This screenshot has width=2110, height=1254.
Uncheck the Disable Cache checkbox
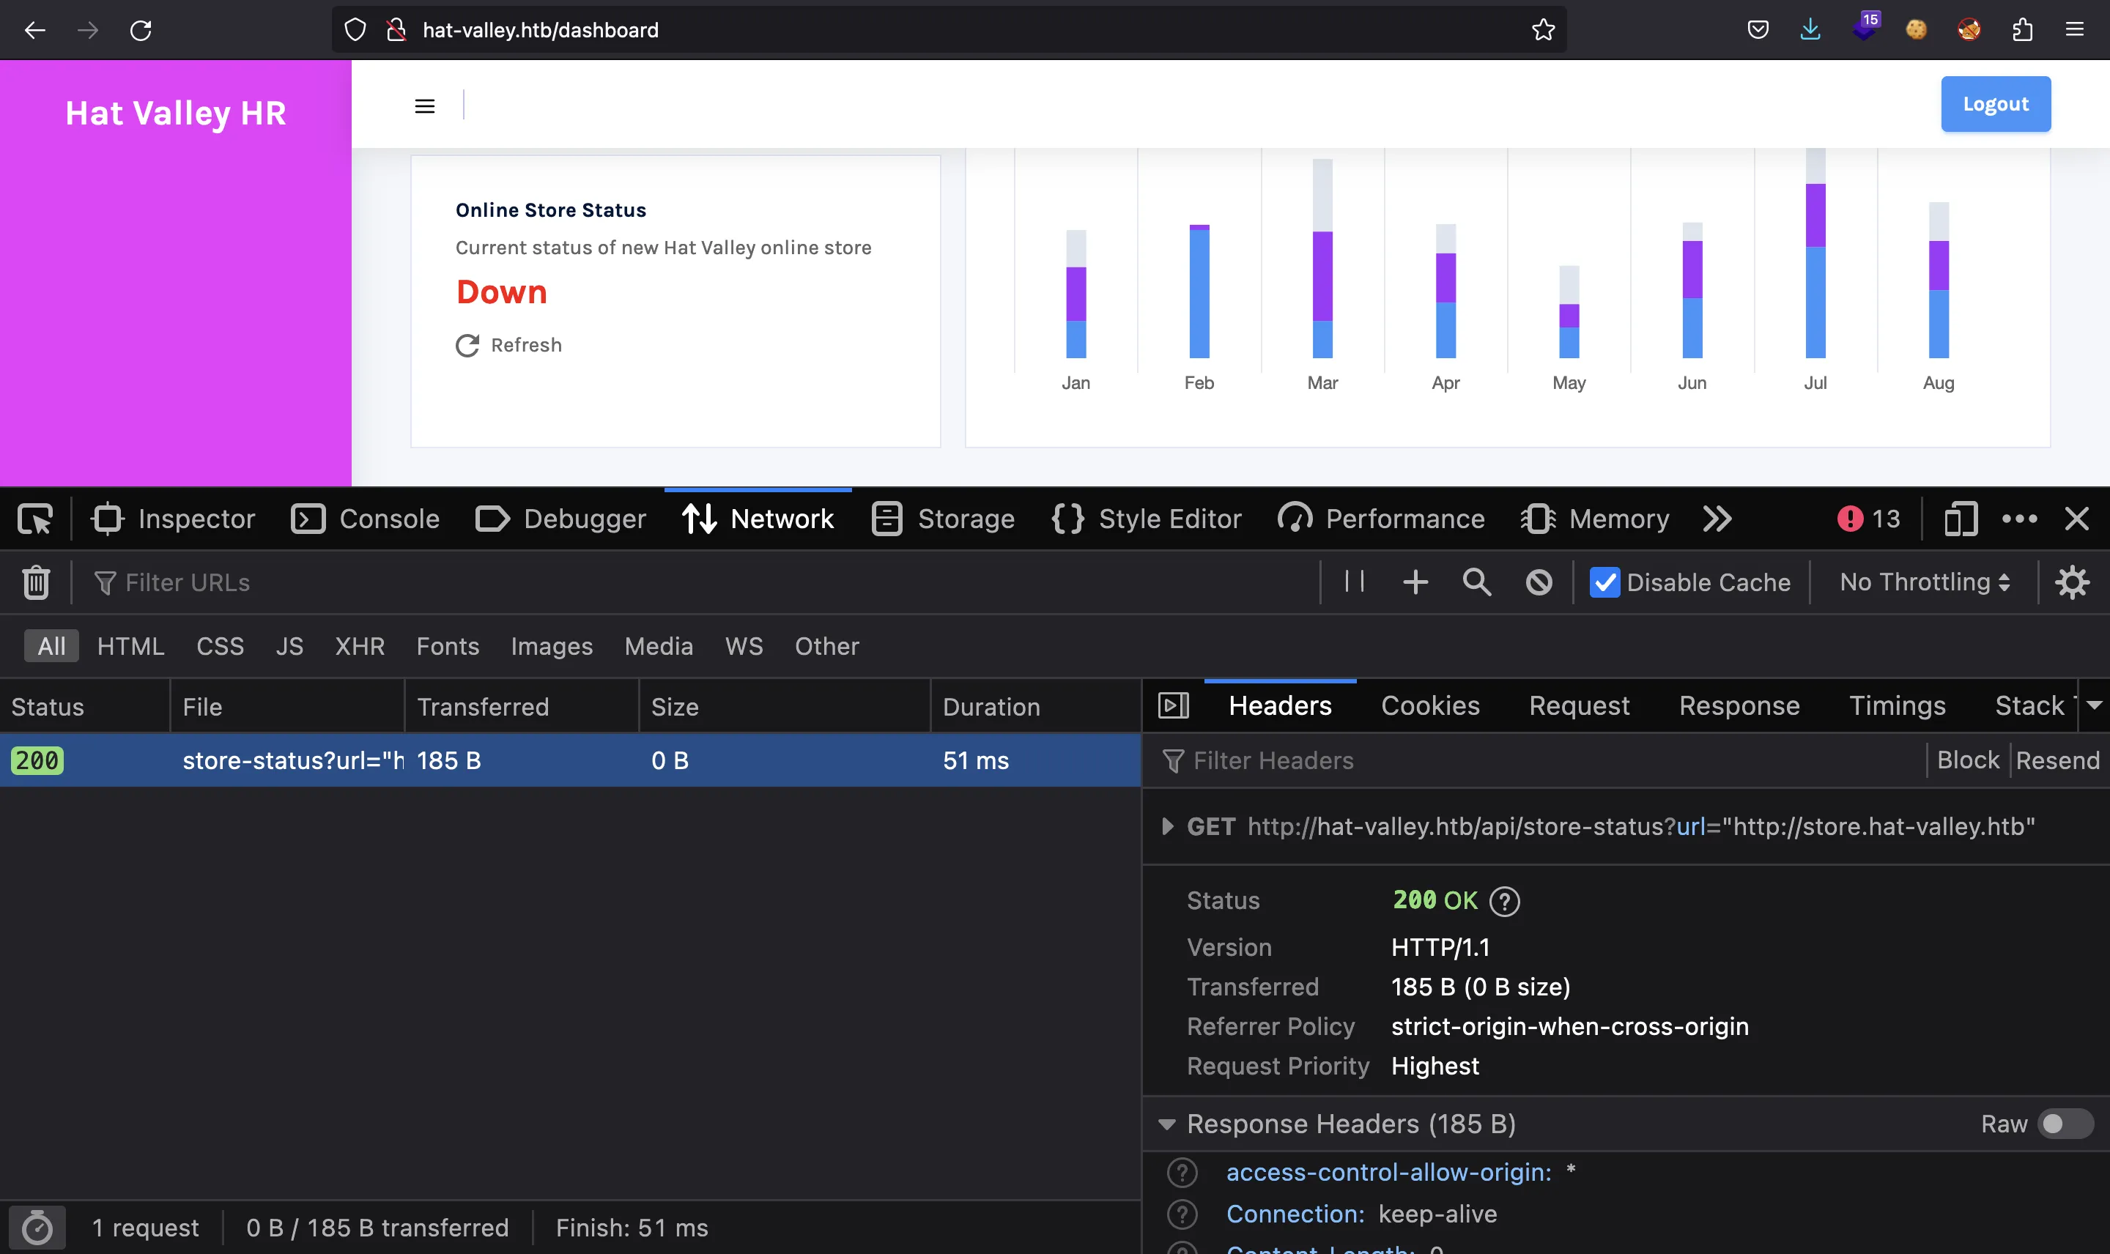coord(1604,582)
